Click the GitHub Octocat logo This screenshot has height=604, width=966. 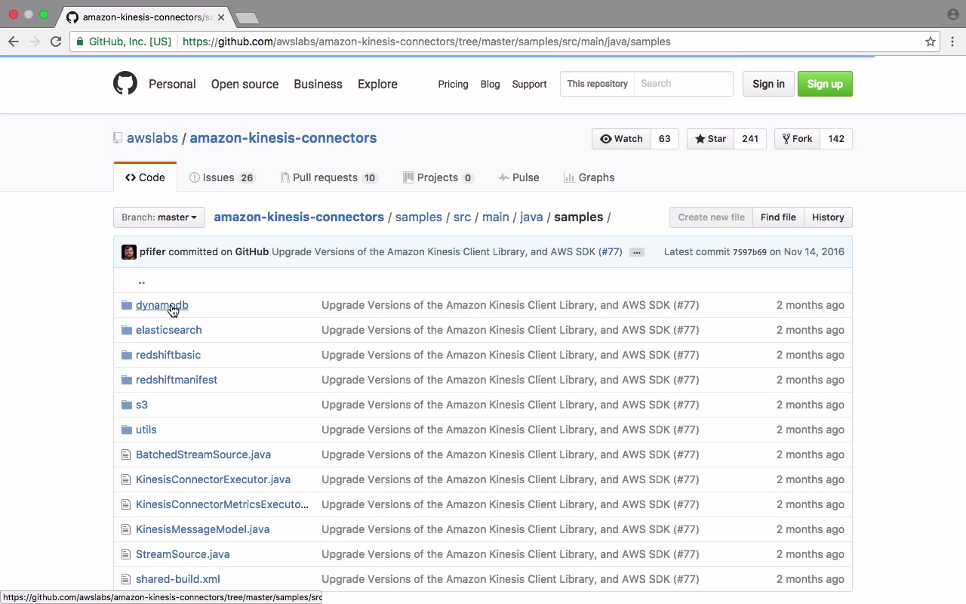click(x=125, y=83)
